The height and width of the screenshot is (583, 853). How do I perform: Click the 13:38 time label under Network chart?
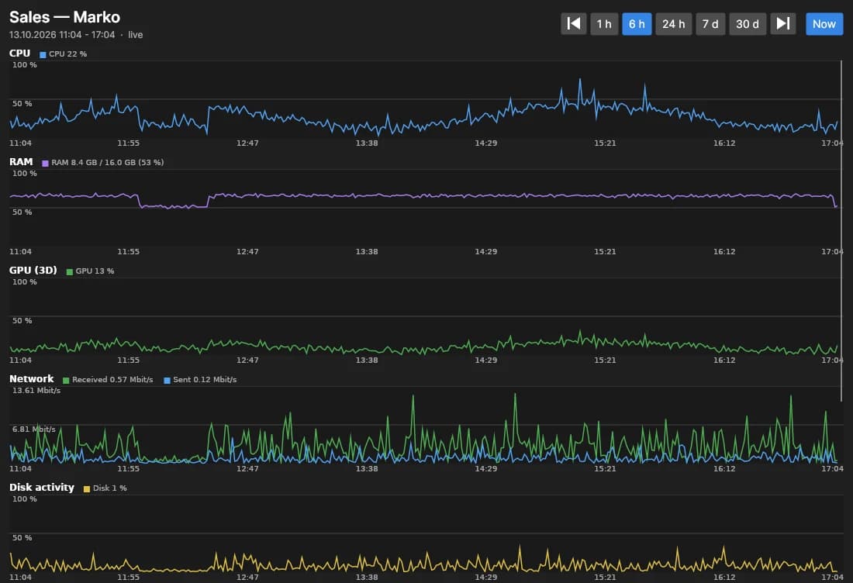point(367,468)
